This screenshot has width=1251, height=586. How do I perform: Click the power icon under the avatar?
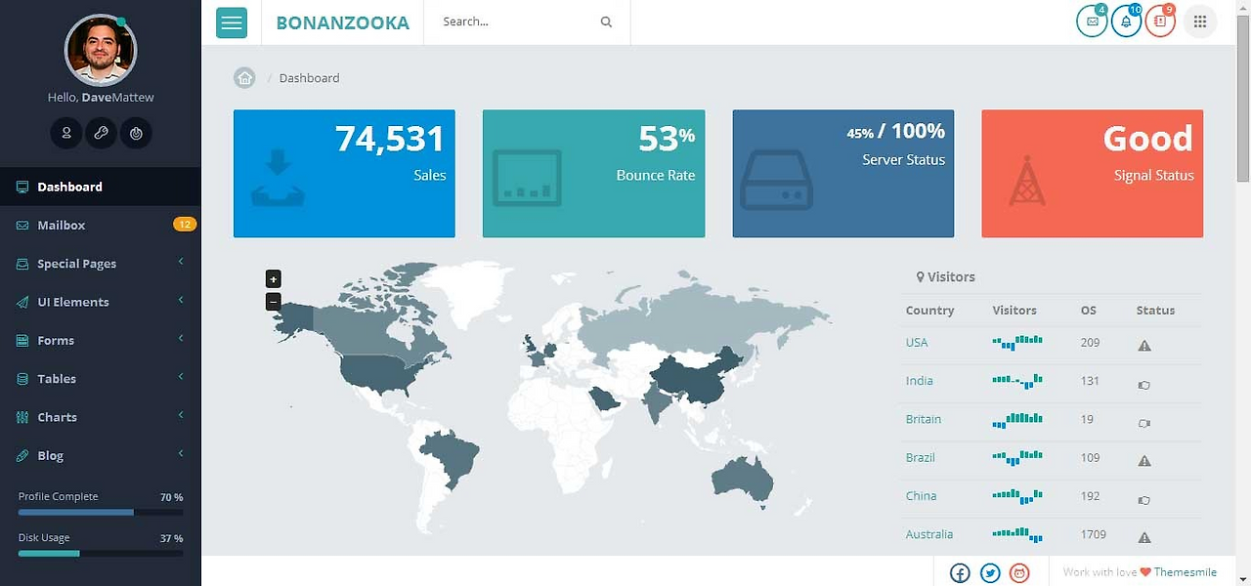pyautogui.click(x=136, y=134)
